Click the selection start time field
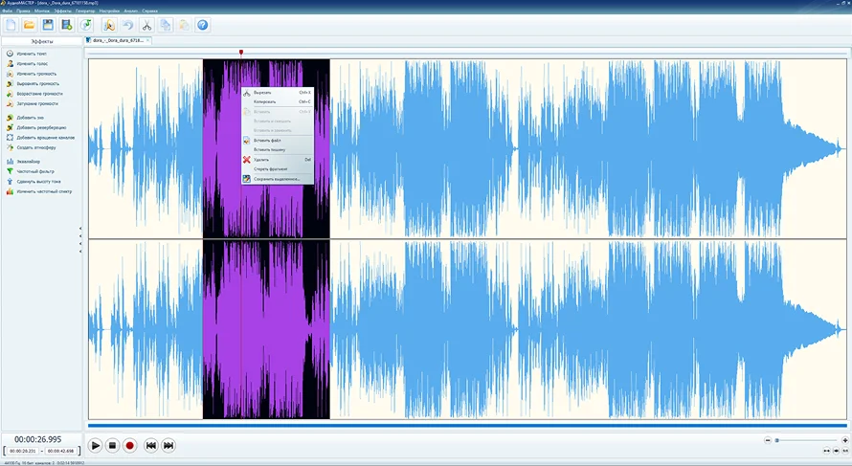The image size is (852, 466). (x=22, y=451)
